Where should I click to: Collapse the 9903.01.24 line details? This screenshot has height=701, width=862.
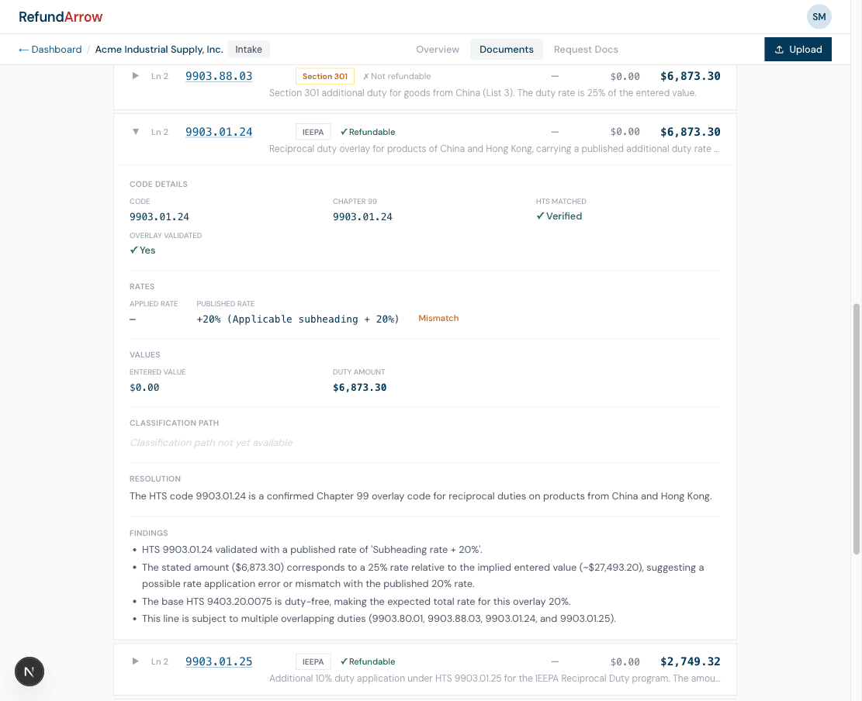[x=135, y=131]
